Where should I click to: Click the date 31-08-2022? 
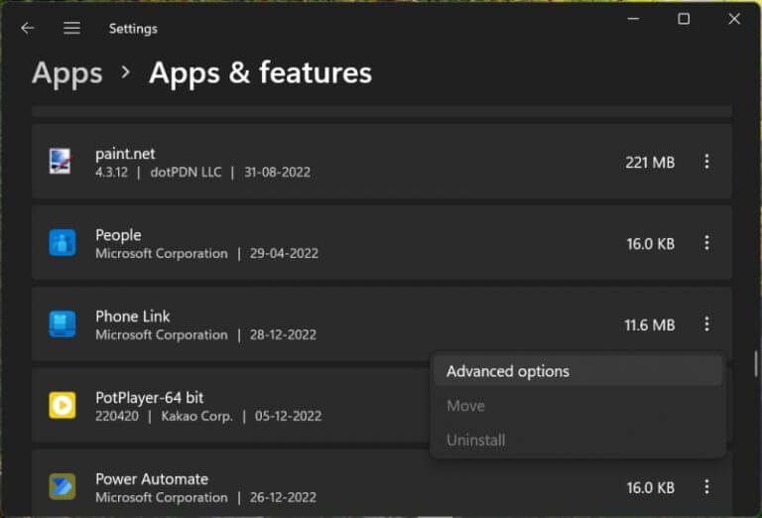[x=277, y=173]
